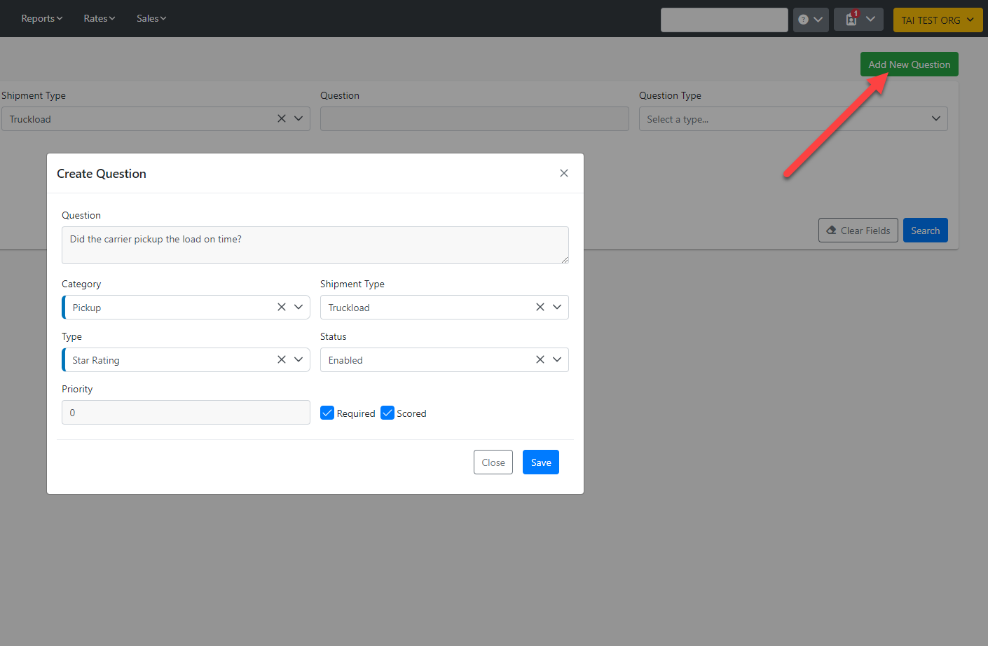Clear the modal Shipment Type Truckload value
Image resolution: width=988 pixels, height=646 pixels.
[x=540, y=307]
